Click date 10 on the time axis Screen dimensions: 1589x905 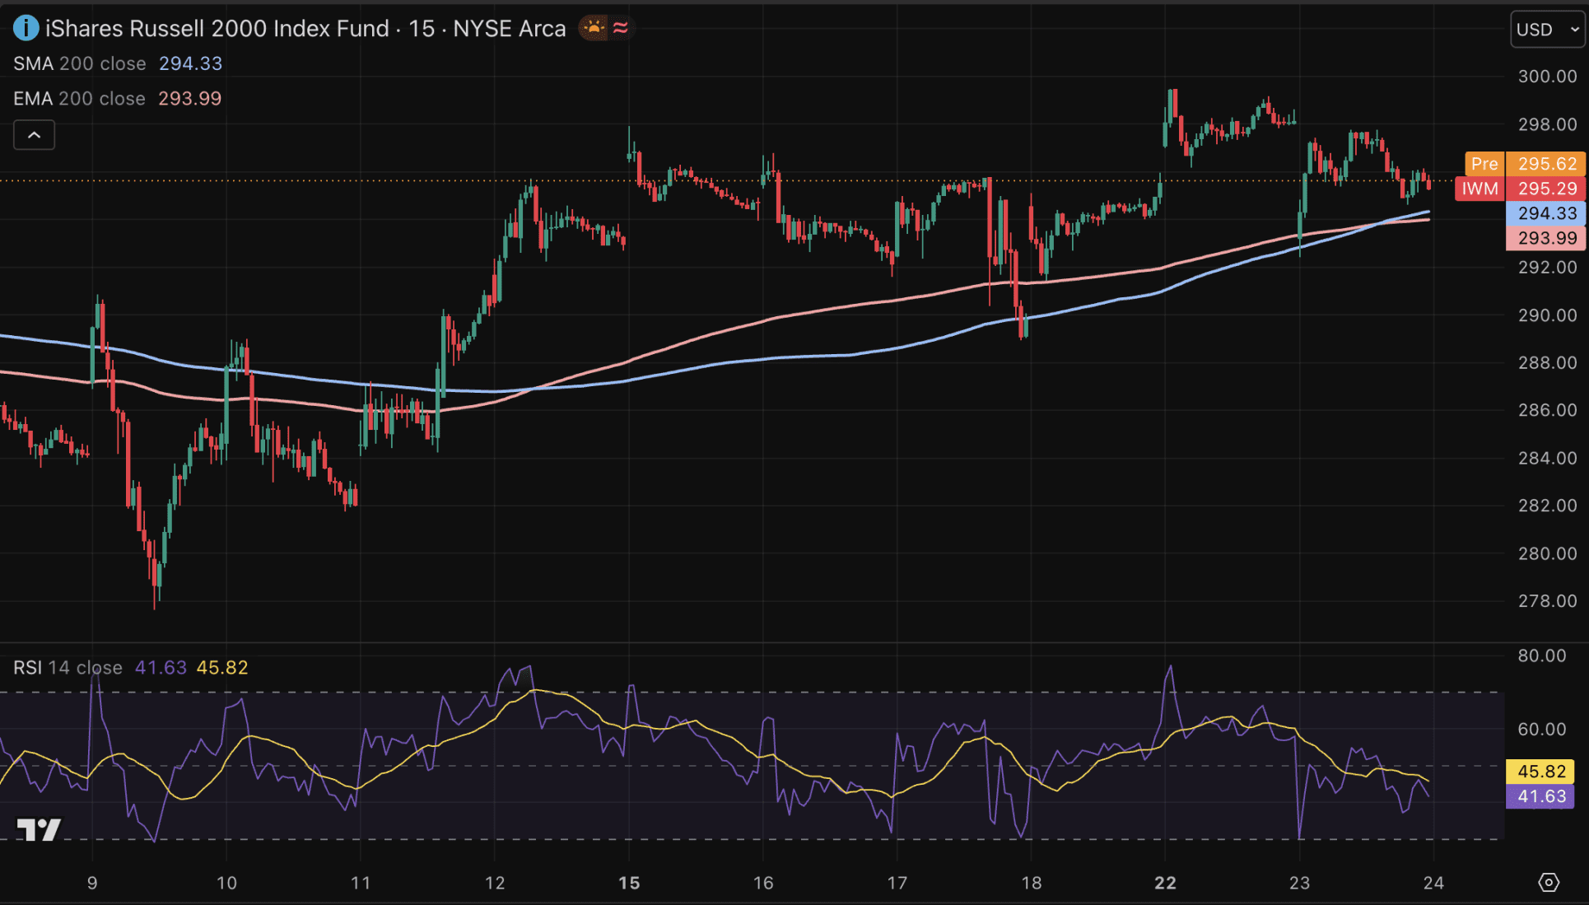(x=226, y=883)
